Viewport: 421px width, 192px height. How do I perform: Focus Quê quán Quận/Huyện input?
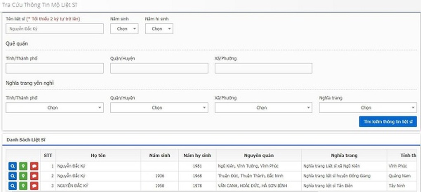pyautogui.click(x=159, y=68)
